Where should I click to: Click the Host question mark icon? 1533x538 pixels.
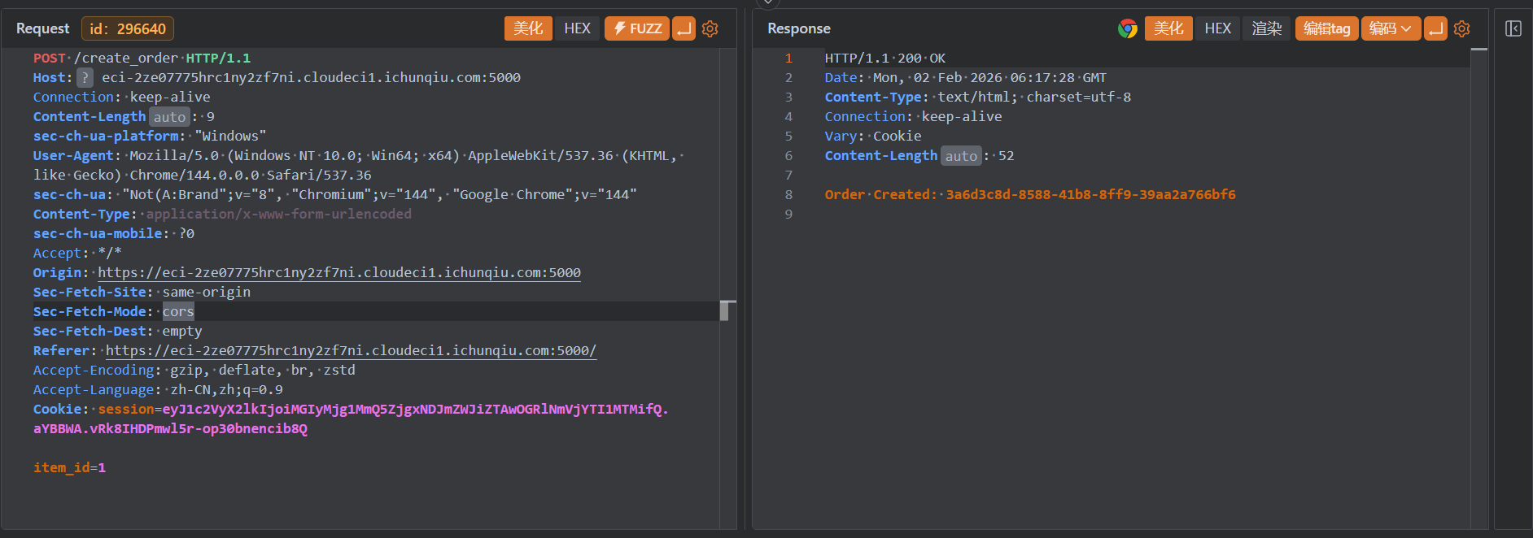[85, 78]
